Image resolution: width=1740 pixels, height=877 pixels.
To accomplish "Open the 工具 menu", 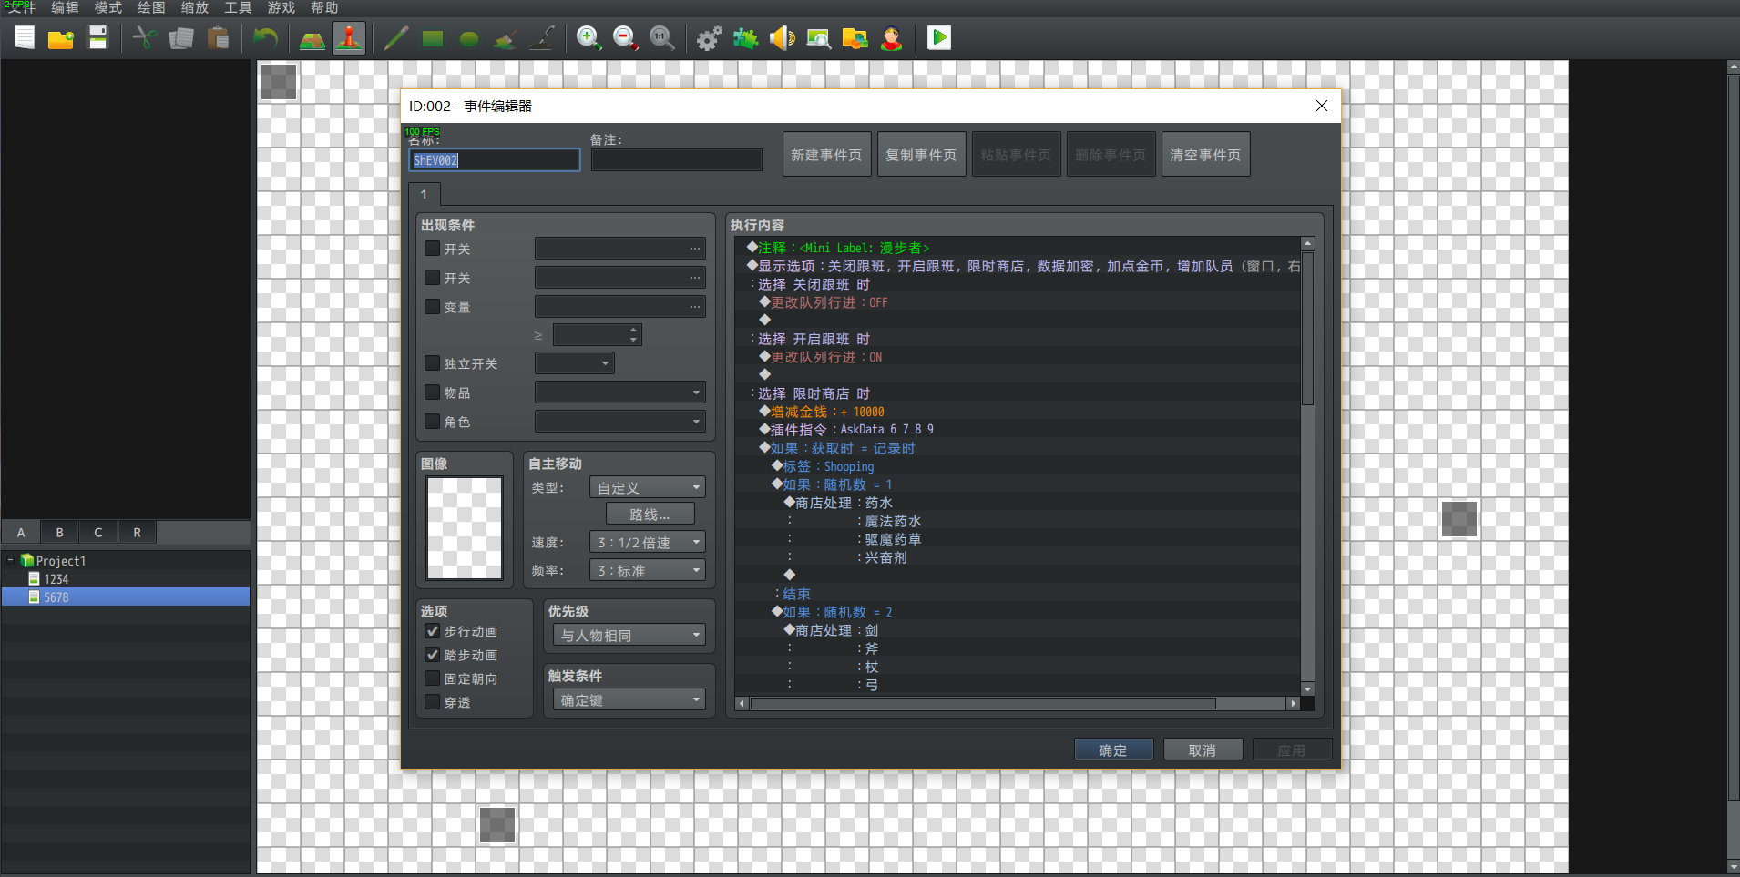I will coord(238,8).
